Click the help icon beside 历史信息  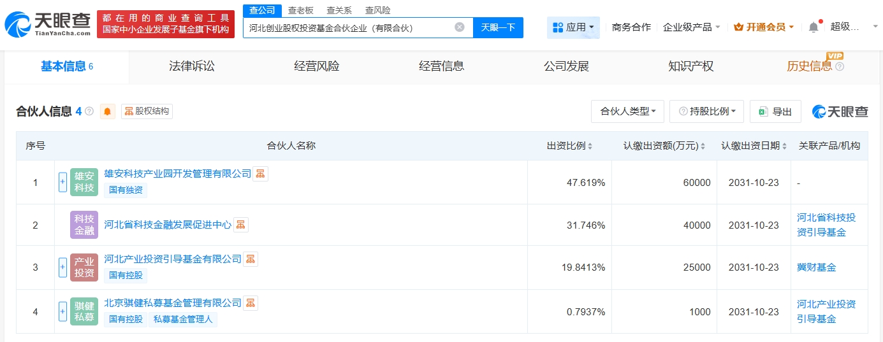840,67
